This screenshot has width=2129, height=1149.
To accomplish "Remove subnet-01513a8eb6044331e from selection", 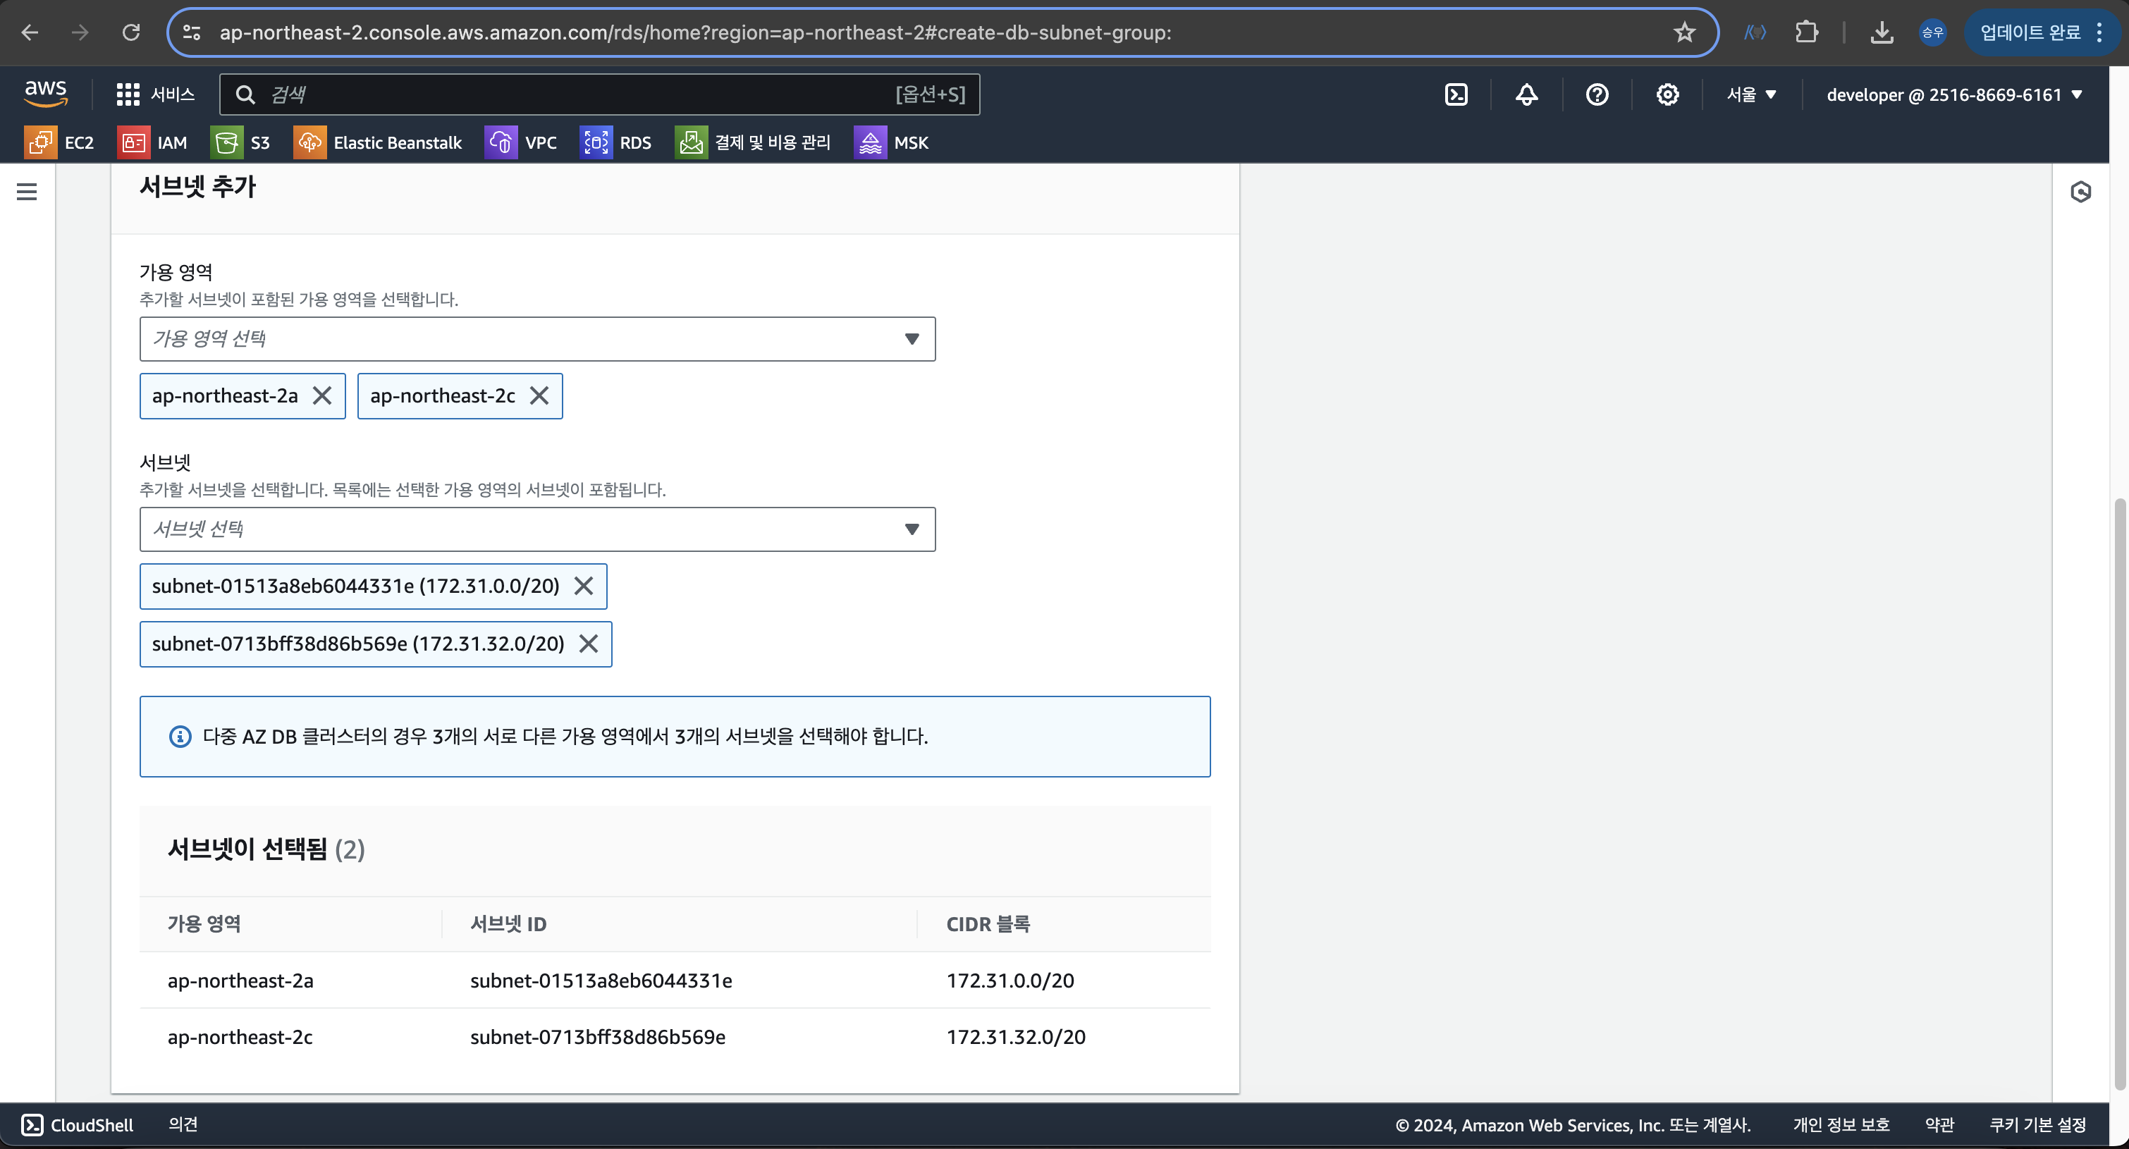I will (x=584, y=586).
